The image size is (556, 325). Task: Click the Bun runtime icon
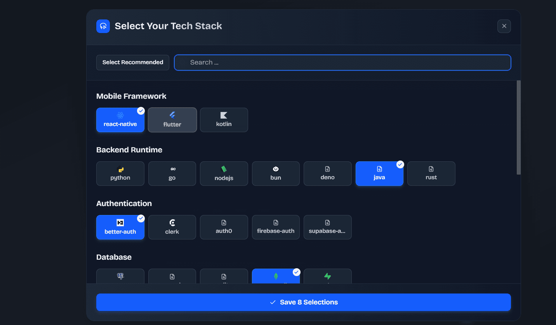pos(276,173)
